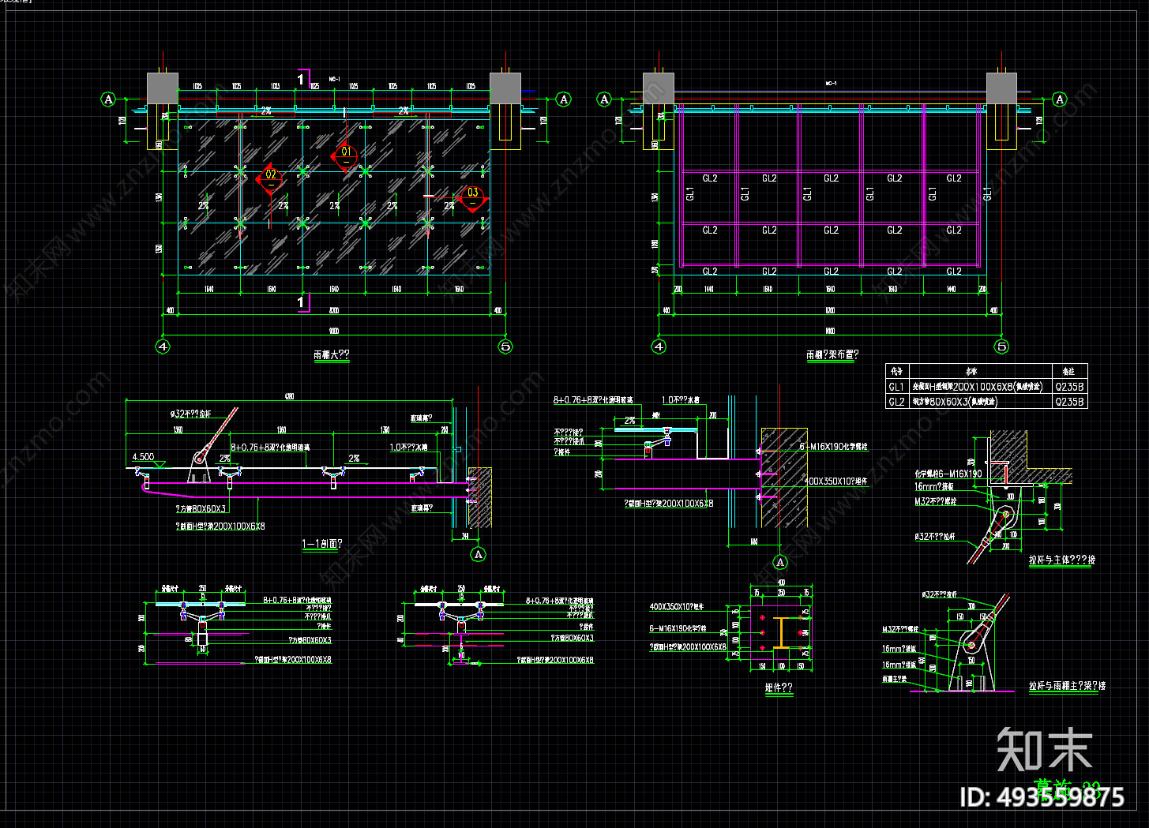Select axis bubble 4 under the steel frame layout

(x=659, y=346)
